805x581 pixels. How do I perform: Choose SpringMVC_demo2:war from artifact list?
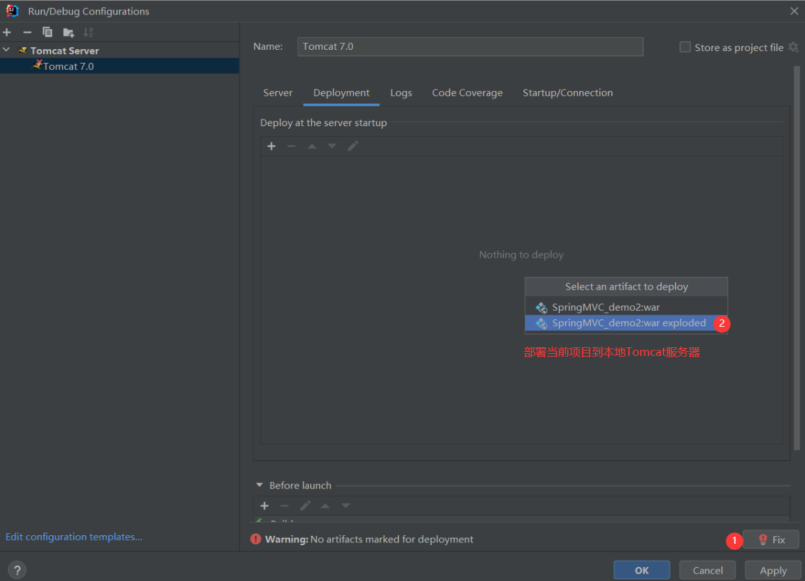click(606, 307)
